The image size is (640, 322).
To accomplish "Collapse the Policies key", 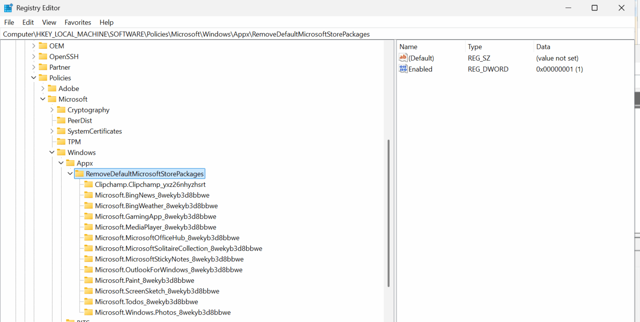I will pyautogui.click(x=33, y=78).
